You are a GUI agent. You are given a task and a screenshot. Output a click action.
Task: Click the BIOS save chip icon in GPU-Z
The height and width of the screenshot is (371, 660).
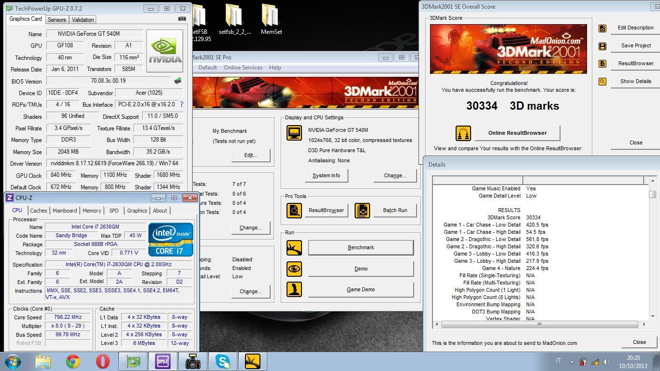[x=178, y=81]
